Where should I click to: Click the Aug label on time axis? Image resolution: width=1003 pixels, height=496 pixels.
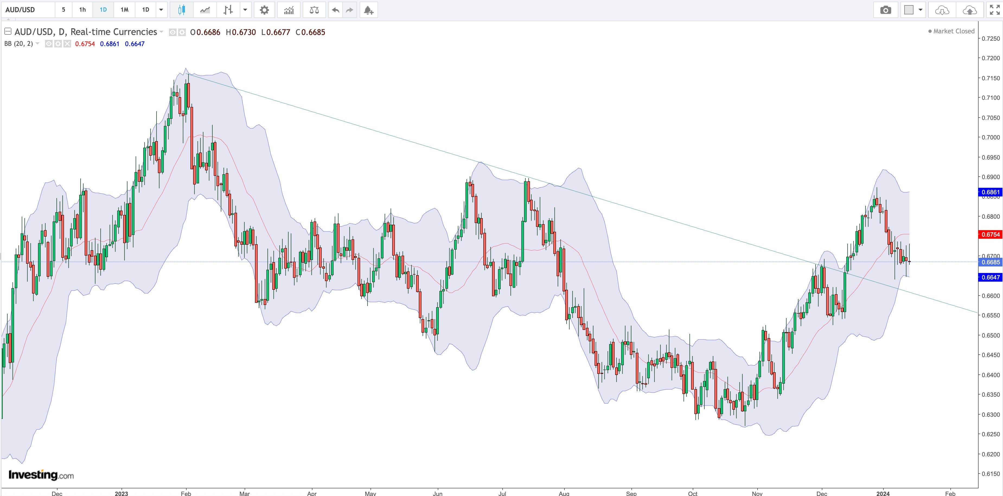[x=564, y=493]
